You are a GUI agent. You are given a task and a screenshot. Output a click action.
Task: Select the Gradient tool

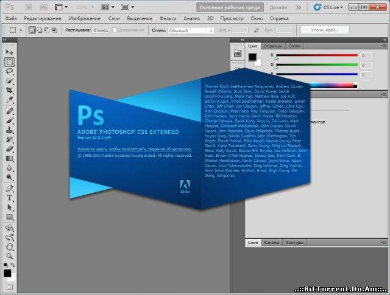tap(10, 158)
